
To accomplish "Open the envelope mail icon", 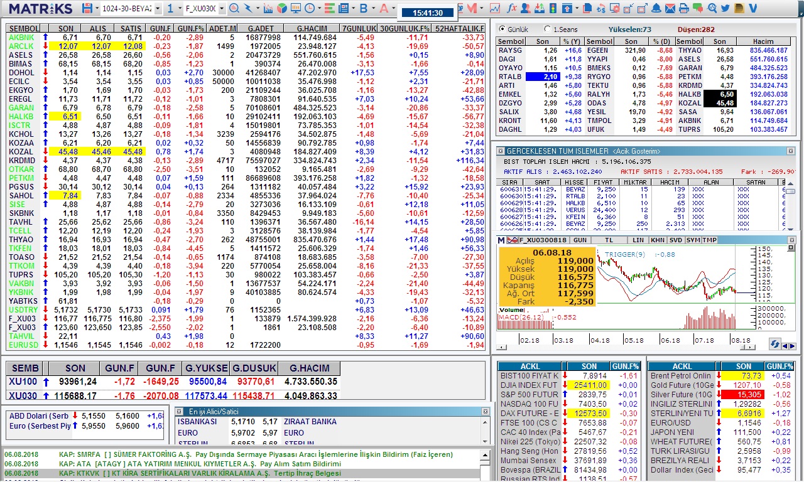I will tap(670, 8).
